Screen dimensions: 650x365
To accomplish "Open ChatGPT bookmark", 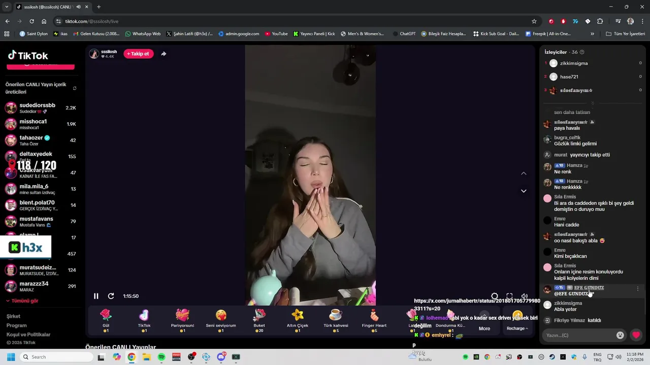I will [404, 34].
